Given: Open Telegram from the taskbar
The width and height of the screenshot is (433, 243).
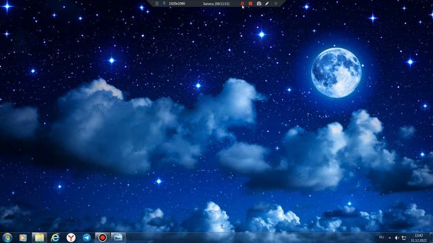Looking at the screenshot, I should [x=87, y=238].
